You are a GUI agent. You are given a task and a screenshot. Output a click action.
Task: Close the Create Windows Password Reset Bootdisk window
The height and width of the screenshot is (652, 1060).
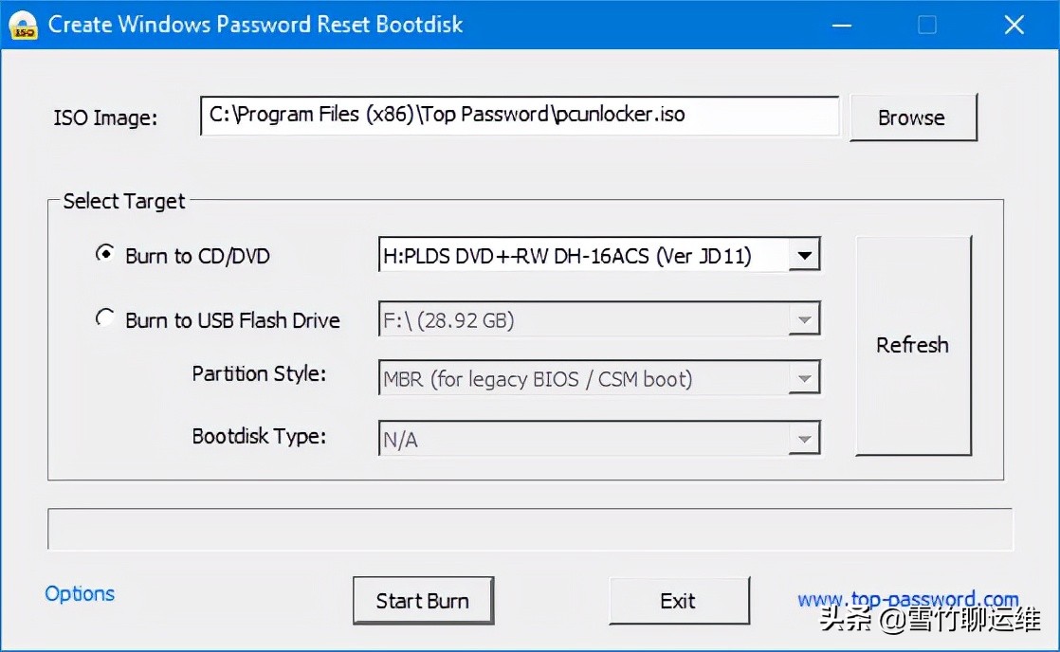point(1014,26)
